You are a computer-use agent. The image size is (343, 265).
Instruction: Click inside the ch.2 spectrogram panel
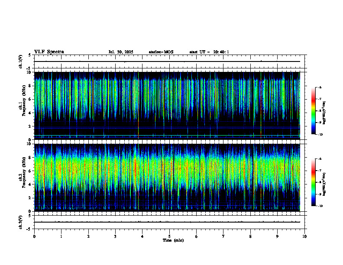169,178
